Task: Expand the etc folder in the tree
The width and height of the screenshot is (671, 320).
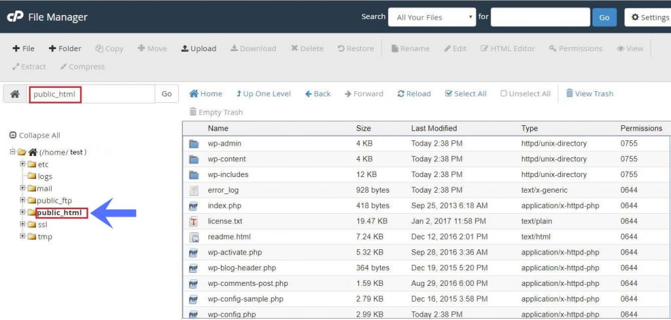Action: pyautogui.click(x=22, y=164)
